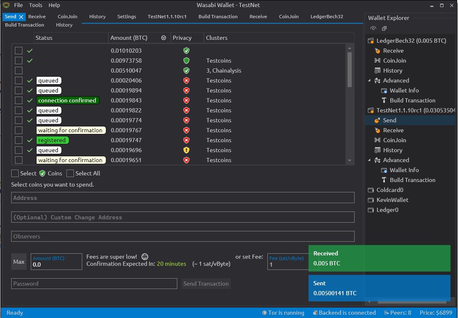Open the Tools menu

[36, 5]
